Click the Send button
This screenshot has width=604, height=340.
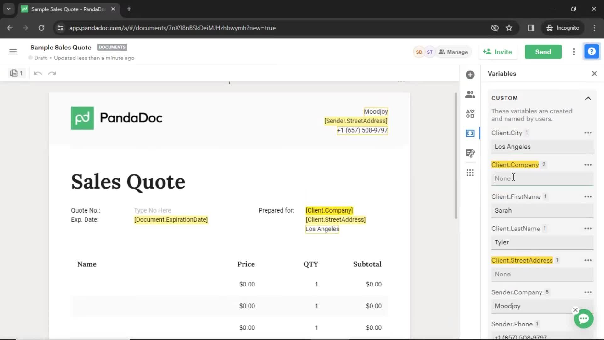point(543,52)
